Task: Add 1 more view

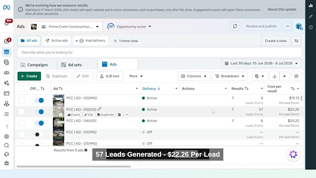Action: [126, 41]
